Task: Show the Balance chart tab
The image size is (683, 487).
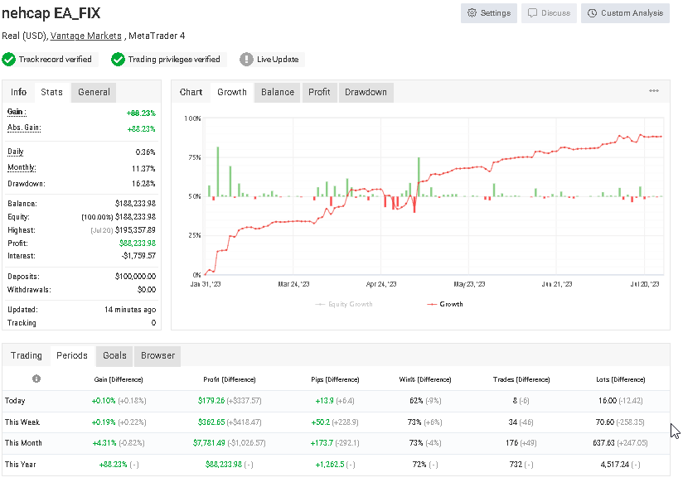Action: pos(278,92)
